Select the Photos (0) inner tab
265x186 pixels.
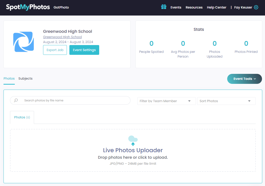(22, 117)
